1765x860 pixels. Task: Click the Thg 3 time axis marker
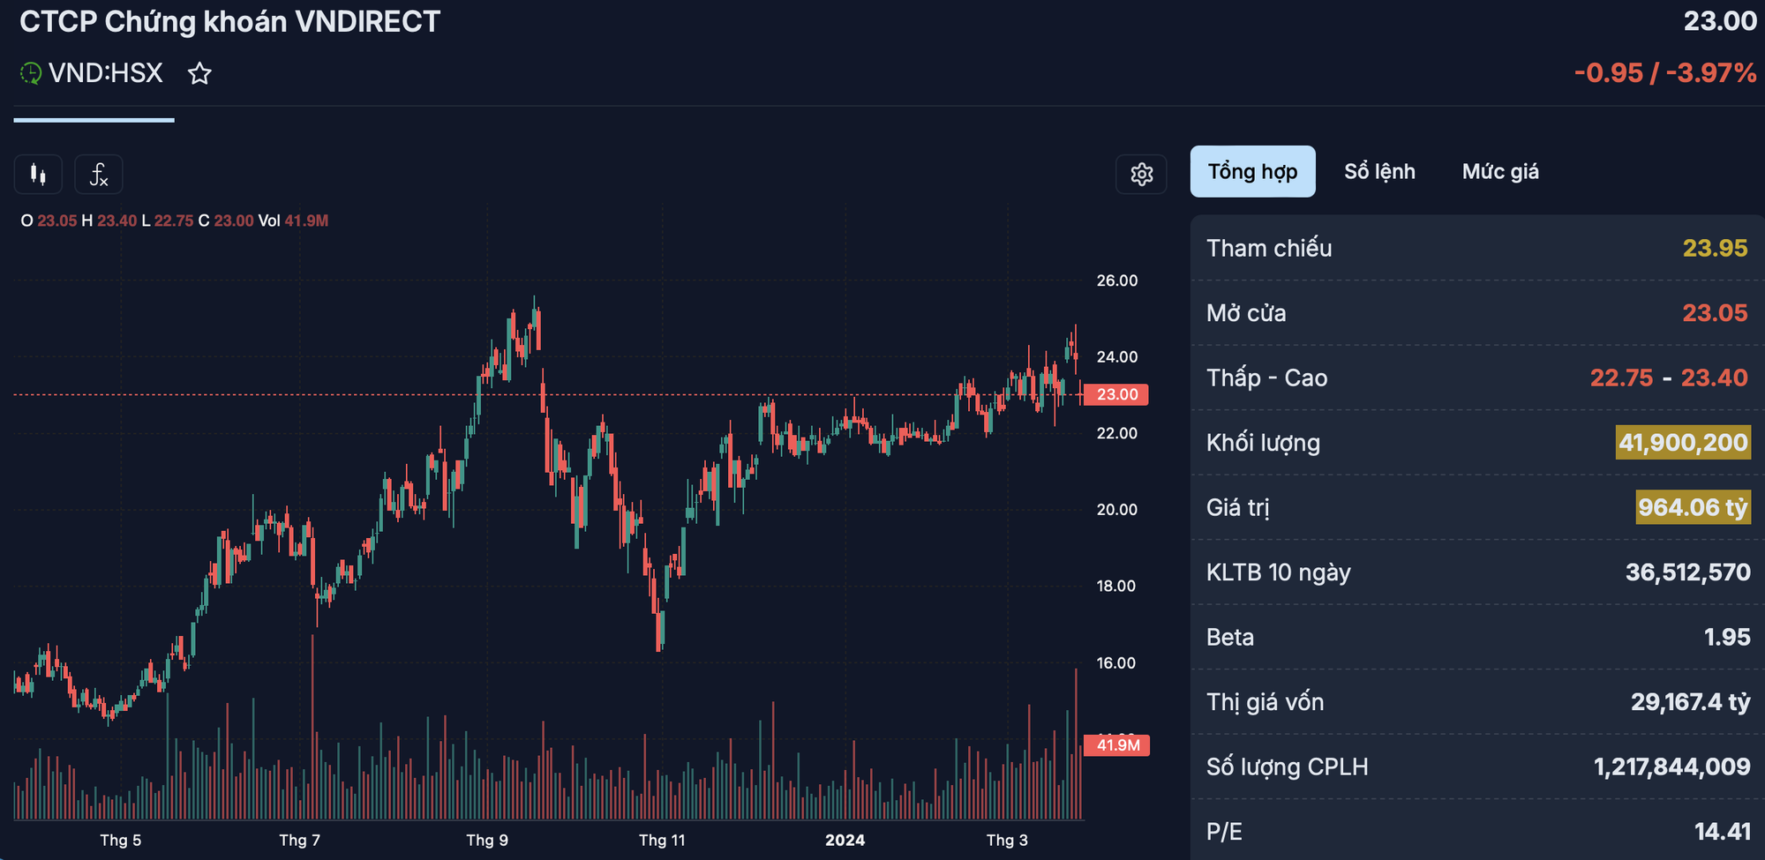1007,840
